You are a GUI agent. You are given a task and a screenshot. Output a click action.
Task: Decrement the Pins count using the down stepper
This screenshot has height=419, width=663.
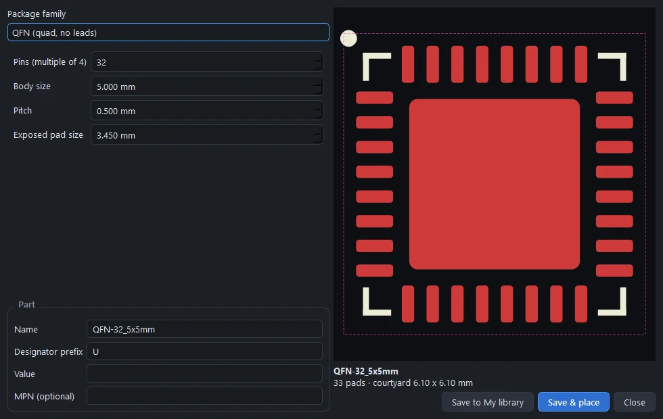coord(317,66)
